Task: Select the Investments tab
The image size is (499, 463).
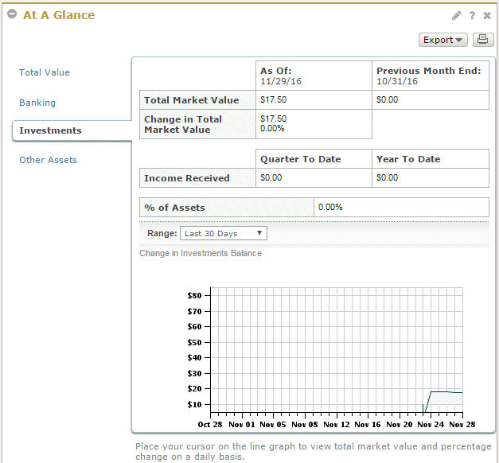Action: point(72,130)
